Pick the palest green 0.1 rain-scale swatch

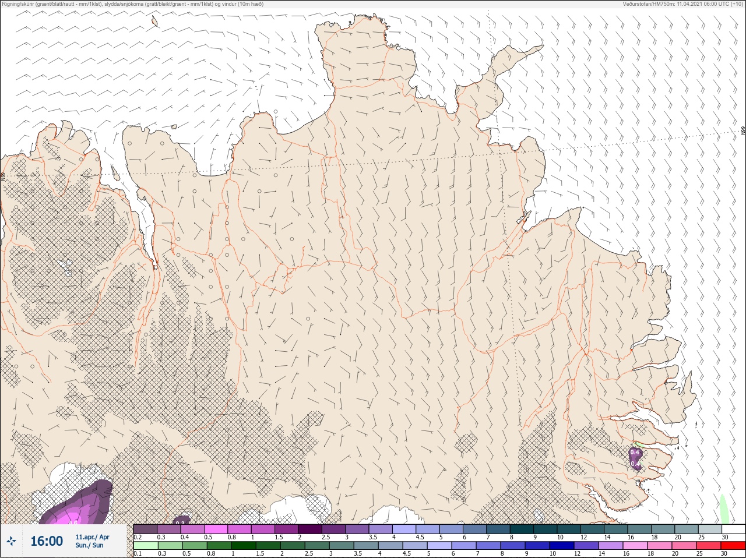tap(146, 546)
